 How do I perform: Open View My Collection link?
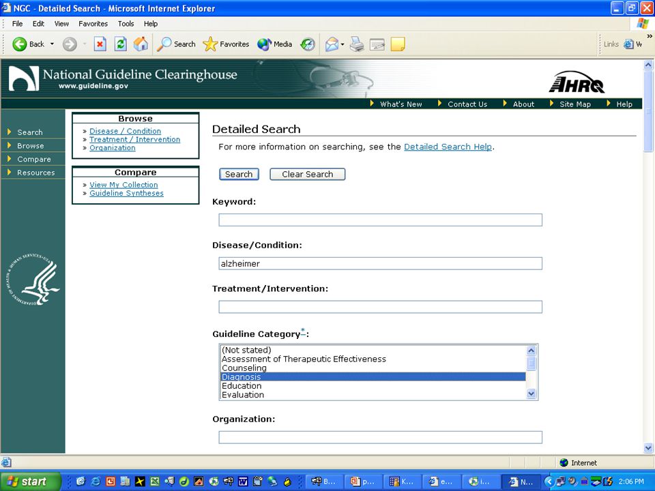[123, 185]
